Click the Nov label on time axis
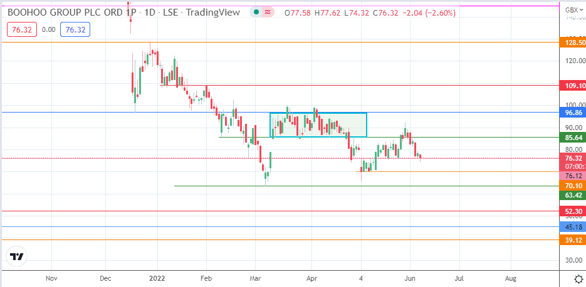Screen dimensions: 586x287 click(x=51, y=278)
